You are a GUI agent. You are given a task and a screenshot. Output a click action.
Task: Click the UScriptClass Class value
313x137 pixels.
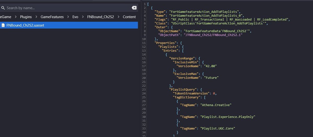pos(218,23)
